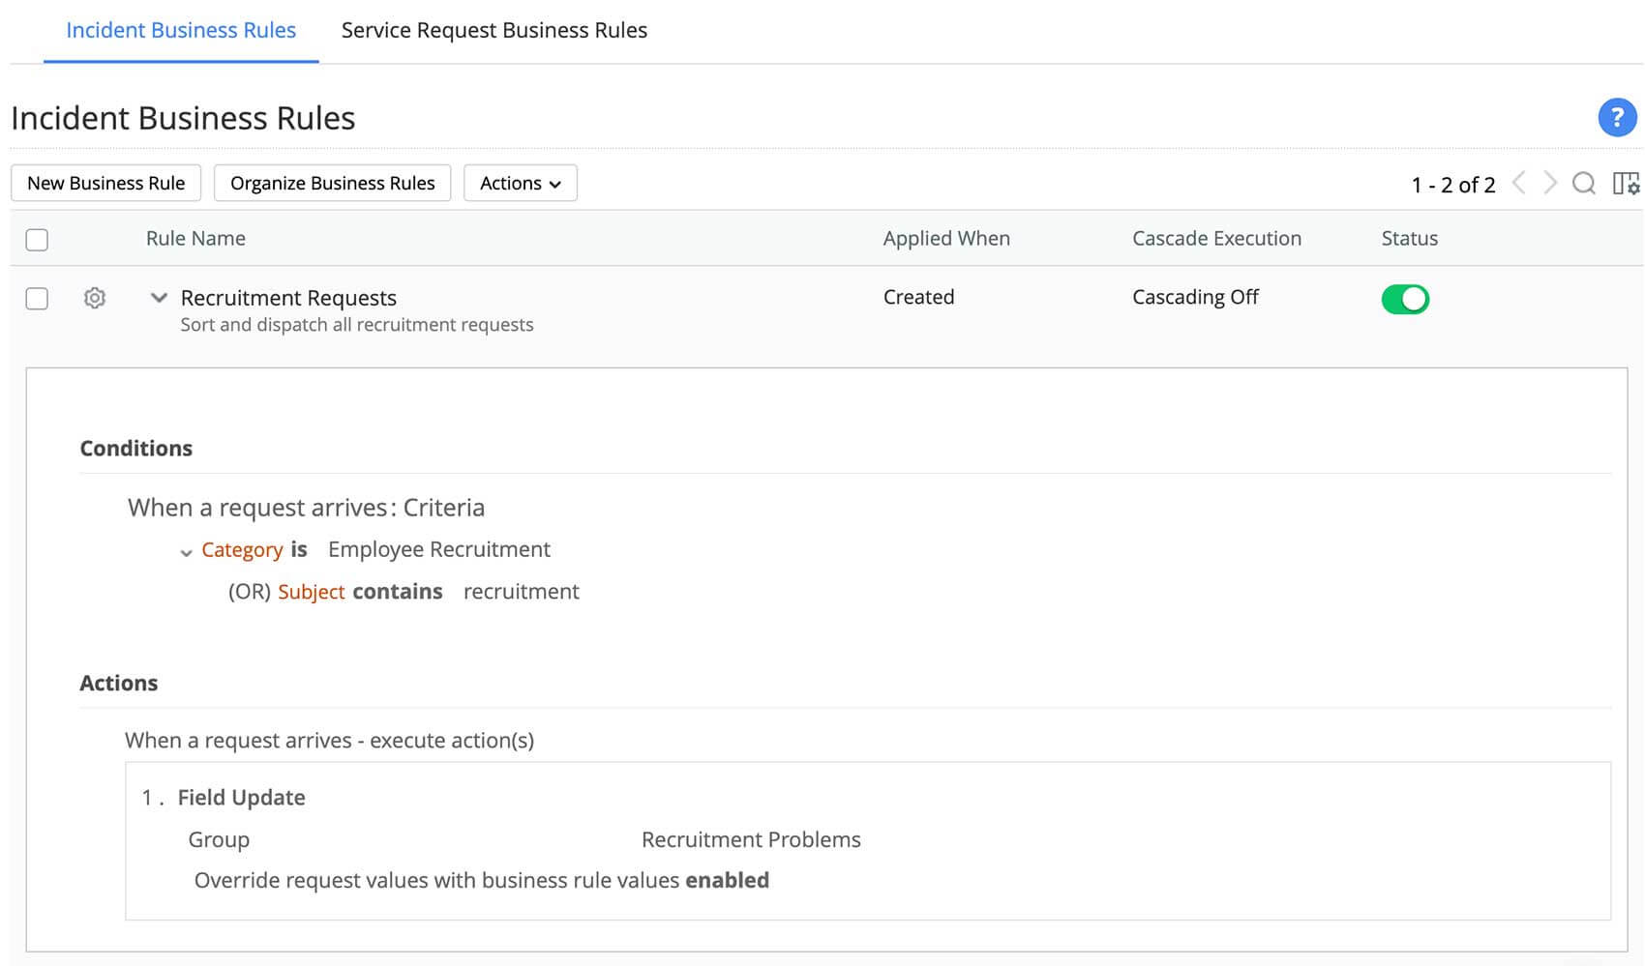Click the search magnifier icon
This screenshot has width=1645, height=966.
point(1583,183)
